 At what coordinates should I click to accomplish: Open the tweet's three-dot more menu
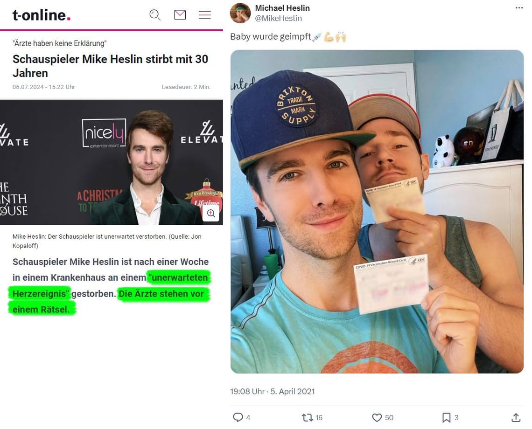point(519,8)
